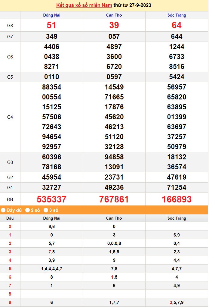209x307 pixels.
Task: Click the G5 number 0597
Action: click(114, 77)
